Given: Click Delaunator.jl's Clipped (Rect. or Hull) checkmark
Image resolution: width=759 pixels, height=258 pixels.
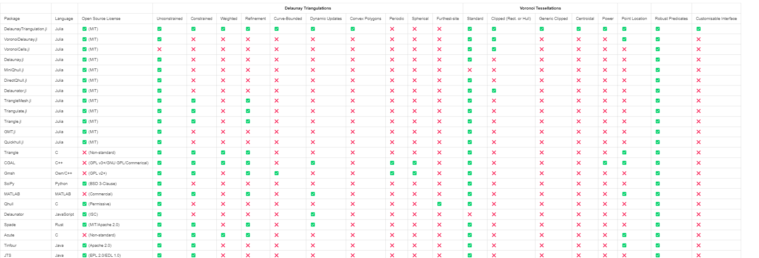Looking at the screenshot, I should (x=494, y=91).
